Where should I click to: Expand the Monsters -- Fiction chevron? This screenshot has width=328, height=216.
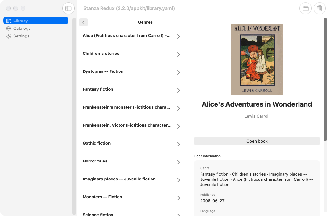pos(179,198)
